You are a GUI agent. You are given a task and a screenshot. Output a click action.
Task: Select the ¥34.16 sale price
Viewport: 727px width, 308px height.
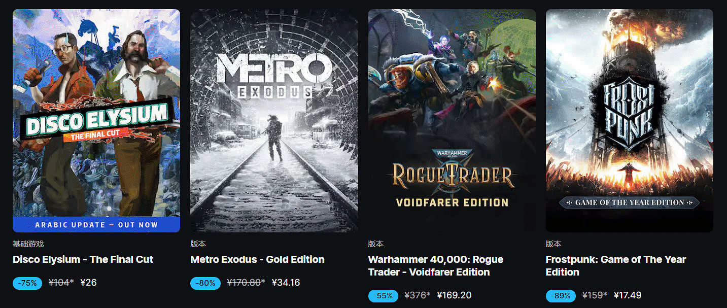click(286, 283)
